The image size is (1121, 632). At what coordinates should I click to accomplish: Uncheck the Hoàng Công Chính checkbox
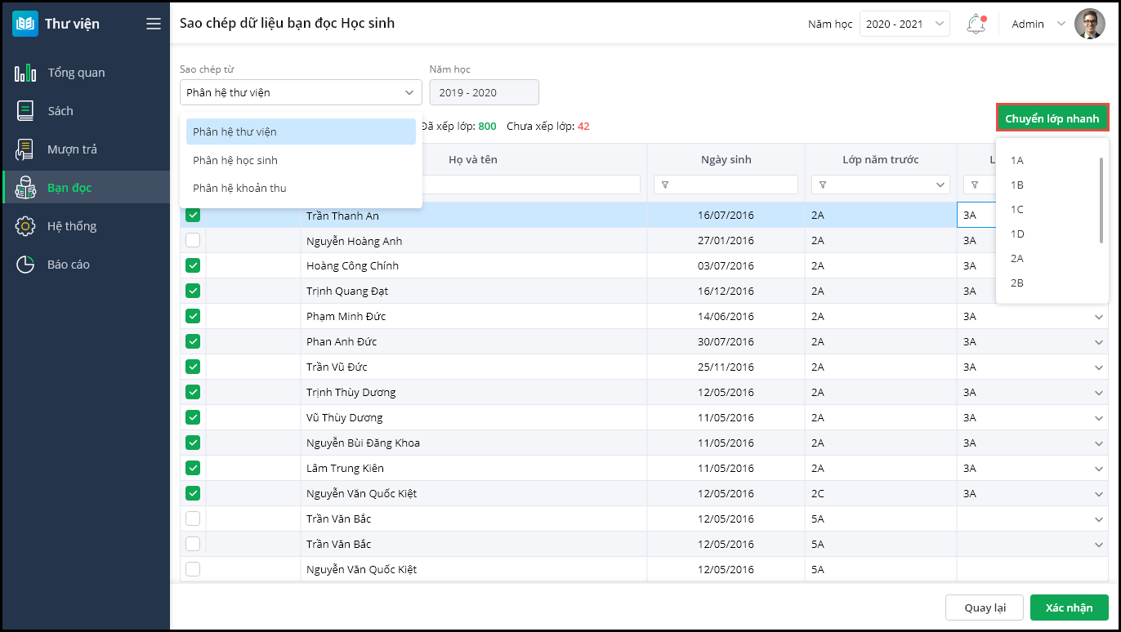point(193,265)
